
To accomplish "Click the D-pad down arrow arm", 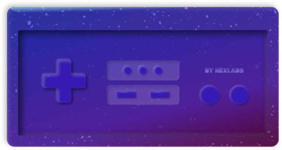I will [x=64, y=95].
